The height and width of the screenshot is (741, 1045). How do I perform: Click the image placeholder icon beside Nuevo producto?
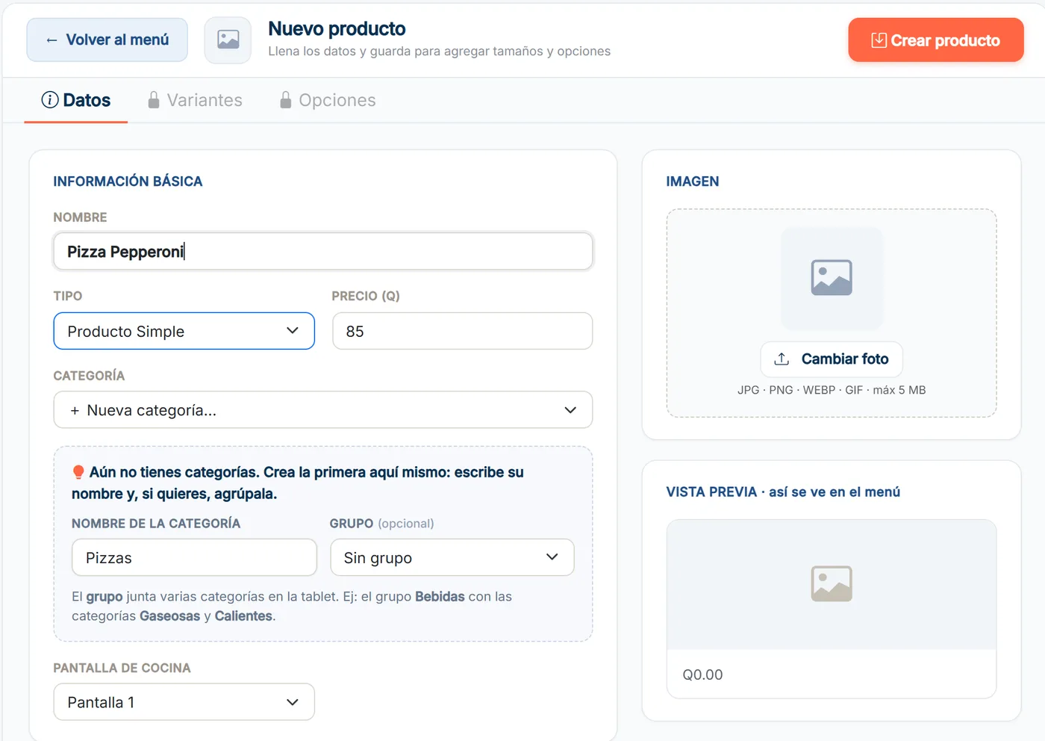click(228, 40)
